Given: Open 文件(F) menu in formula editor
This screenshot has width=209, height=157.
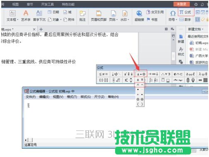Looking at the screenshot, I should pyautogui.click(x=31, y=97).
